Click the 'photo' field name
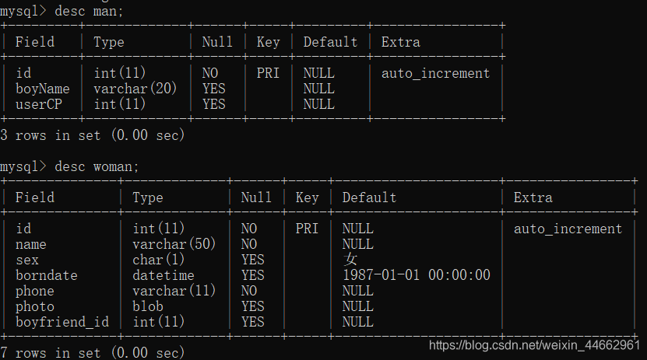Screen dimensions: 647x360 click(x=34, y=306)
